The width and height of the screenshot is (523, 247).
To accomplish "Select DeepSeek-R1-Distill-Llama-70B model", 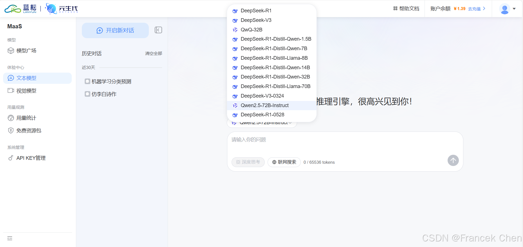I will click(272, 86).
